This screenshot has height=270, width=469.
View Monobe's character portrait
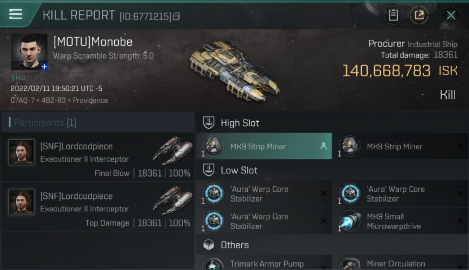(x=29, y=52)
